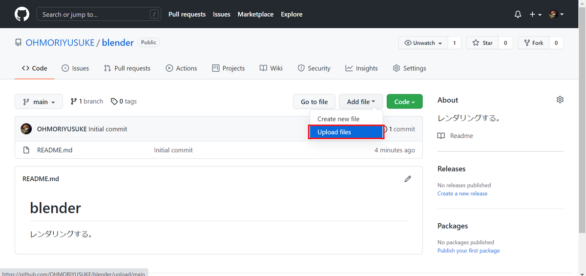Click the stargazers count of 0
This screenshot has height=276, width=586.
pos(505,43)
